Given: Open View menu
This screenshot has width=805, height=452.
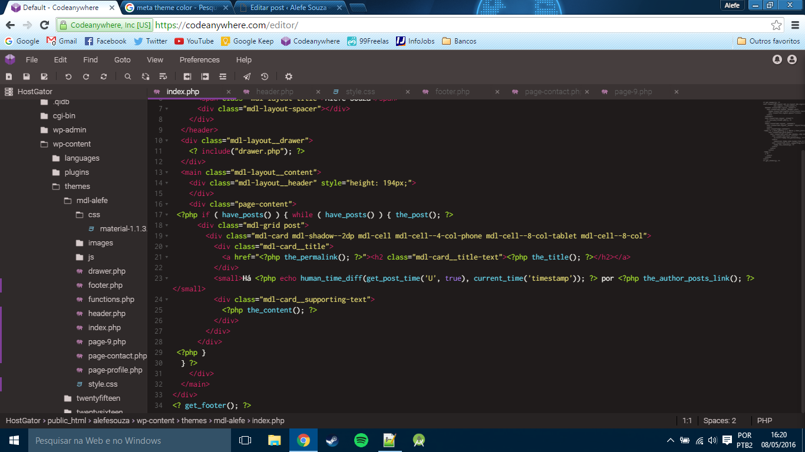Looking at the screenshot, I should click(x=155, y=59).
